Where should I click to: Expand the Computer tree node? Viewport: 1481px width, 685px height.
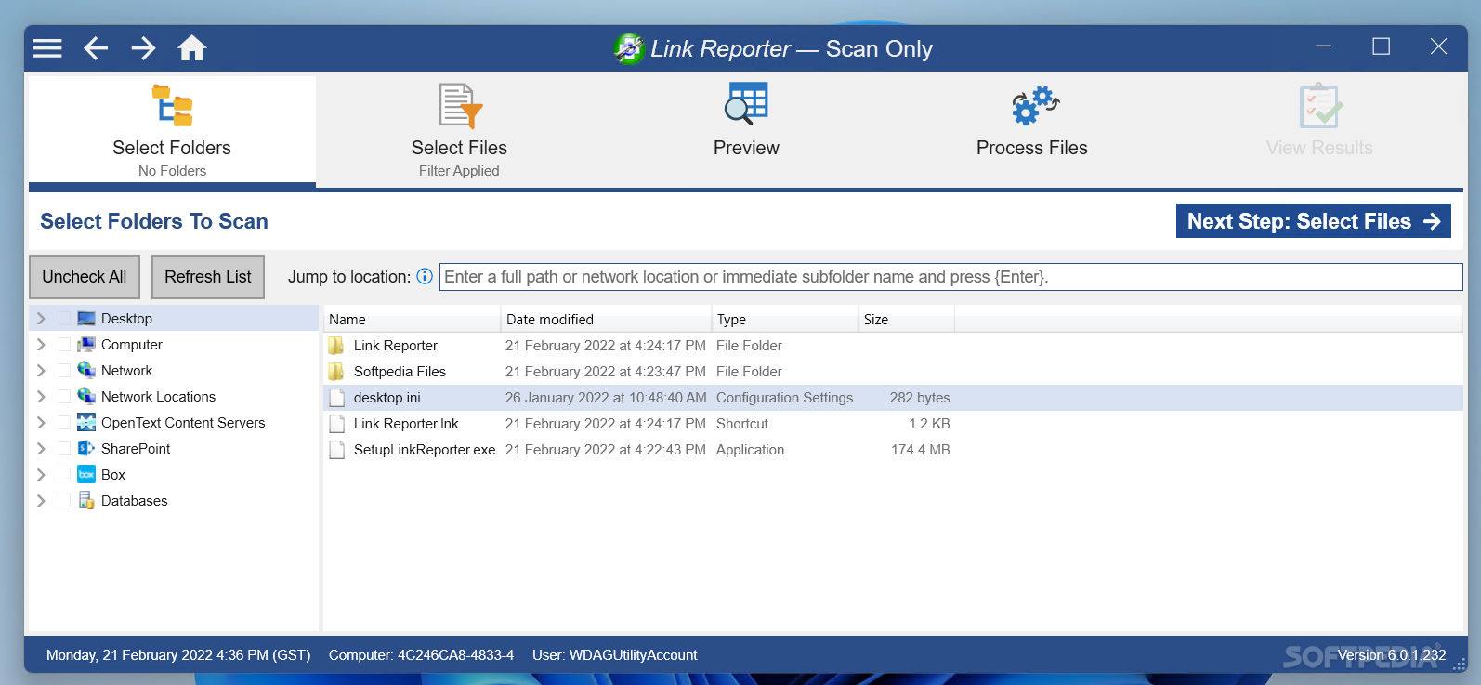click(41, 345)
